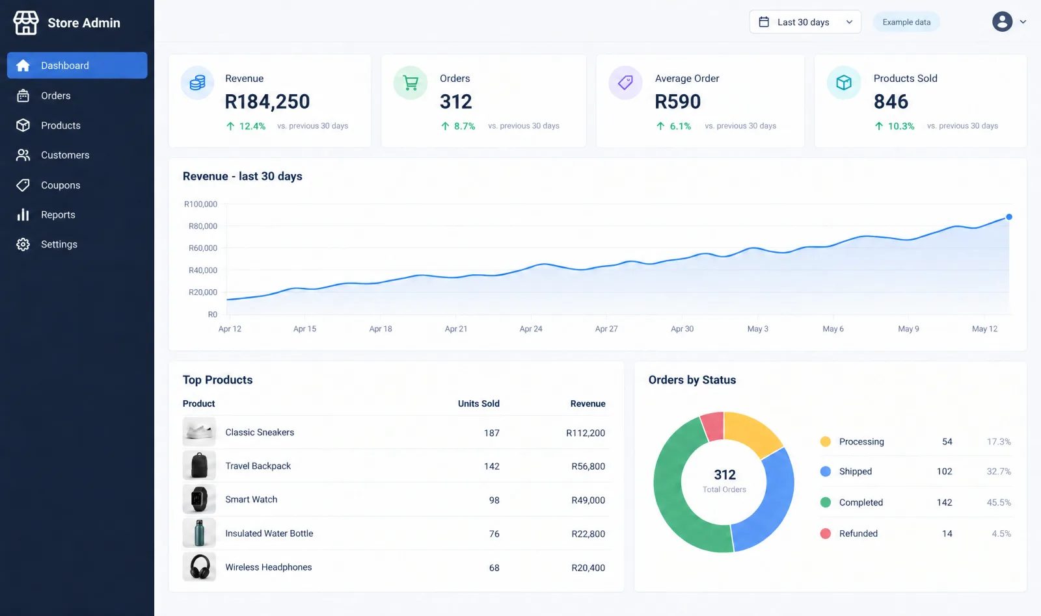Click the blue Shipped legend dot

(826, 472)
